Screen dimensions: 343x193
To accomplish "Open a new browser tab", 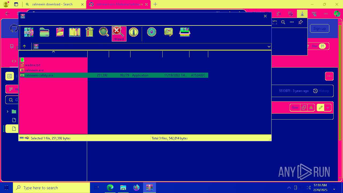I will (155, 4).
